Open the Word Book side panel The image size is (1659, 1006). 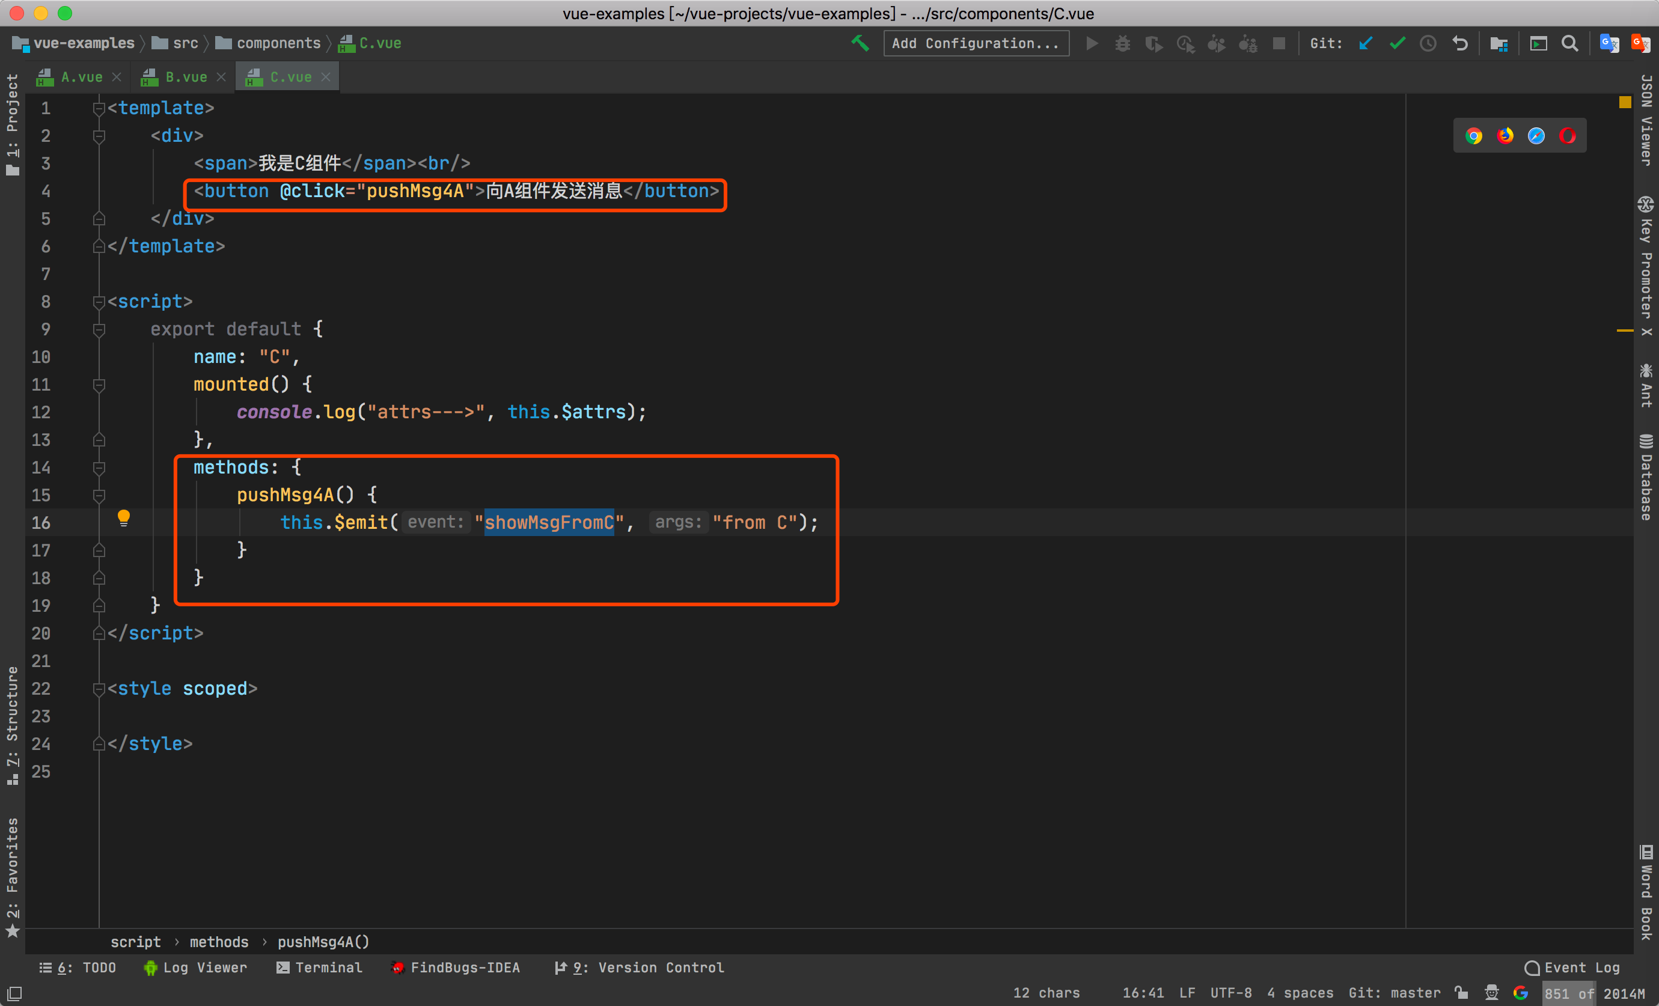1646,892
